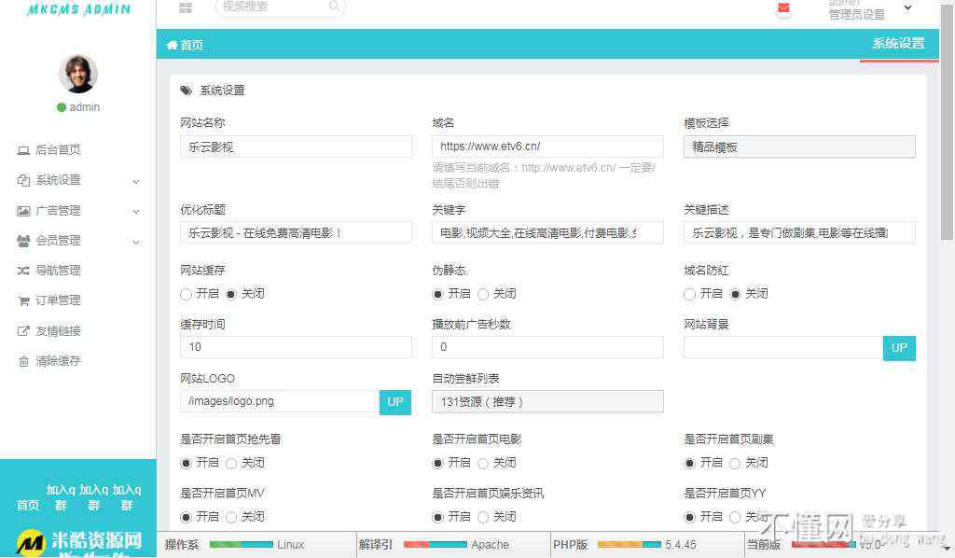Click the UP button beside 网站LOGO
Screen dimensions: 955x558
pyautogui.click(x=395, y=401)
